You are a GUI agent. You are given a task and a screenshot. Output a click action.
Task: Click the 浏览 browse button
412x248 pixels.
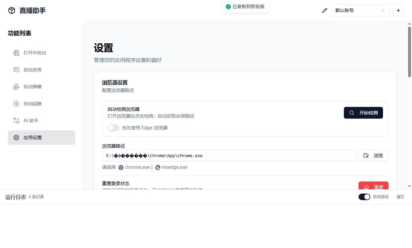[x=373, y=155]
